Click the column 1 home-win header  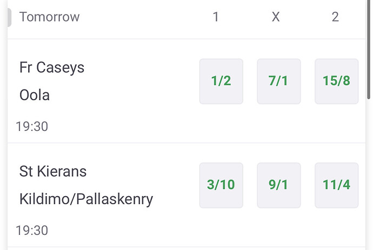point(216,17)
